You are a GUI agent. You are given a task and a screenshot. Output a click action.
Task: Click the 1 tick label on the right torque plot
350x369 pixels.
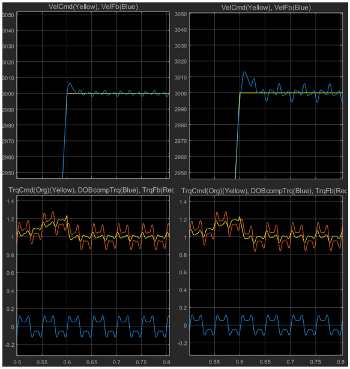(x=186, y=237)
